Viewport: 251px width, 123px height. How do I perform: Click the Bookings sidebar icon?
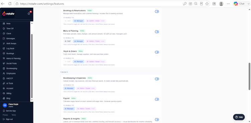tap(4, 53)
